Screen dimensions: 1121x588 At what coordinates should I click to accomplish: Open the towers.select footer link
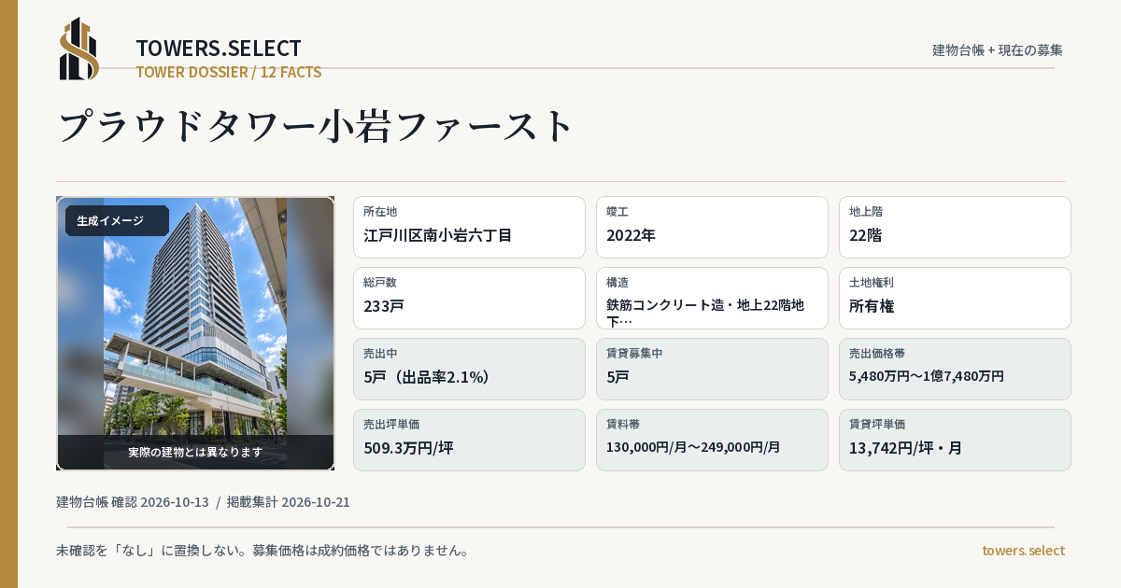point(1023,551)
